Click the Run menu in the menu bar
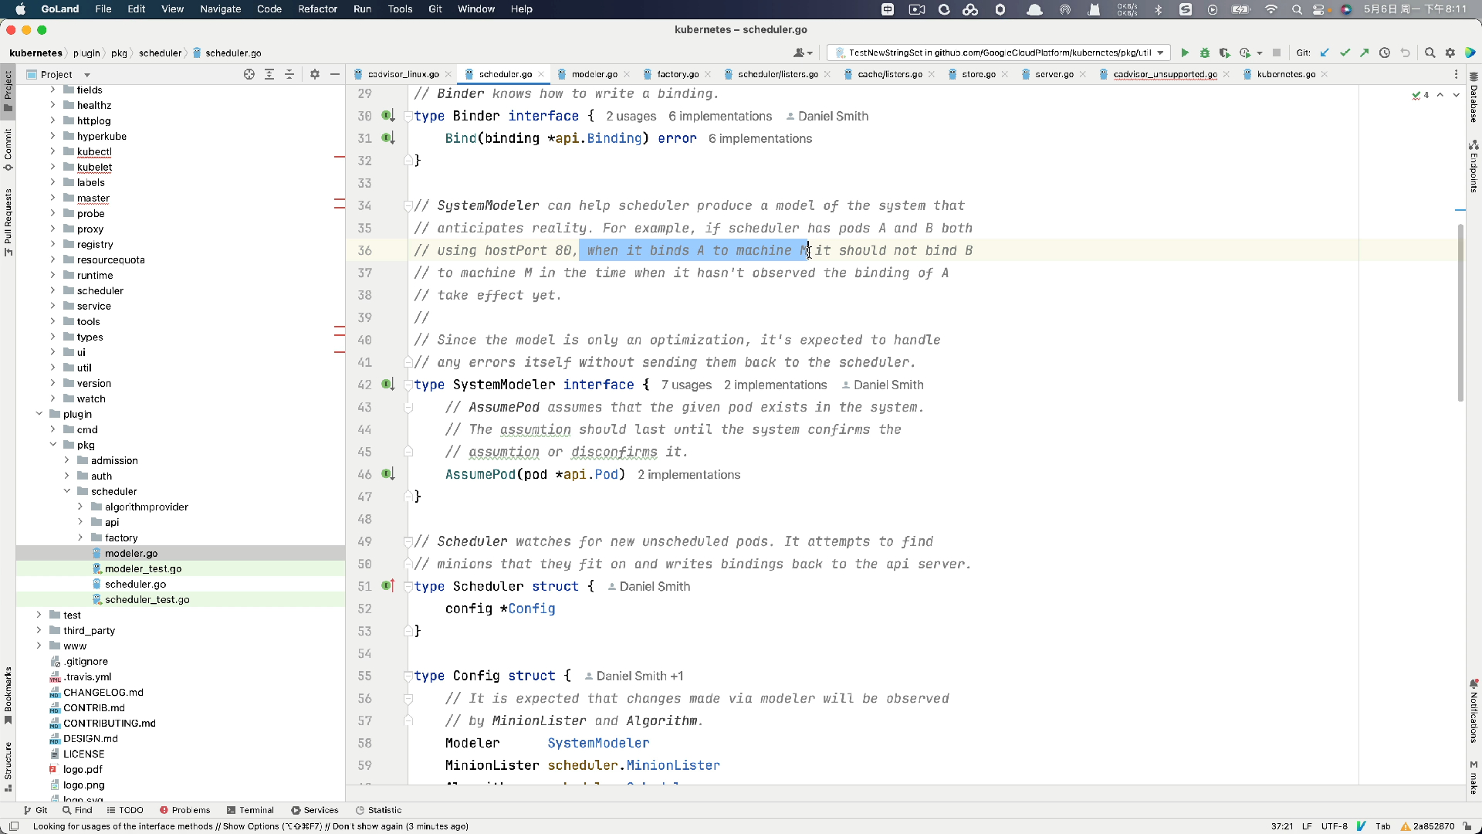 [x=362, y=8]
